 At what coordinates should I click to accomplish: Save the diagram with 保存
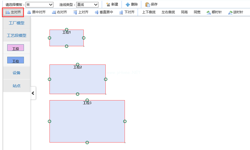(151, 4)
